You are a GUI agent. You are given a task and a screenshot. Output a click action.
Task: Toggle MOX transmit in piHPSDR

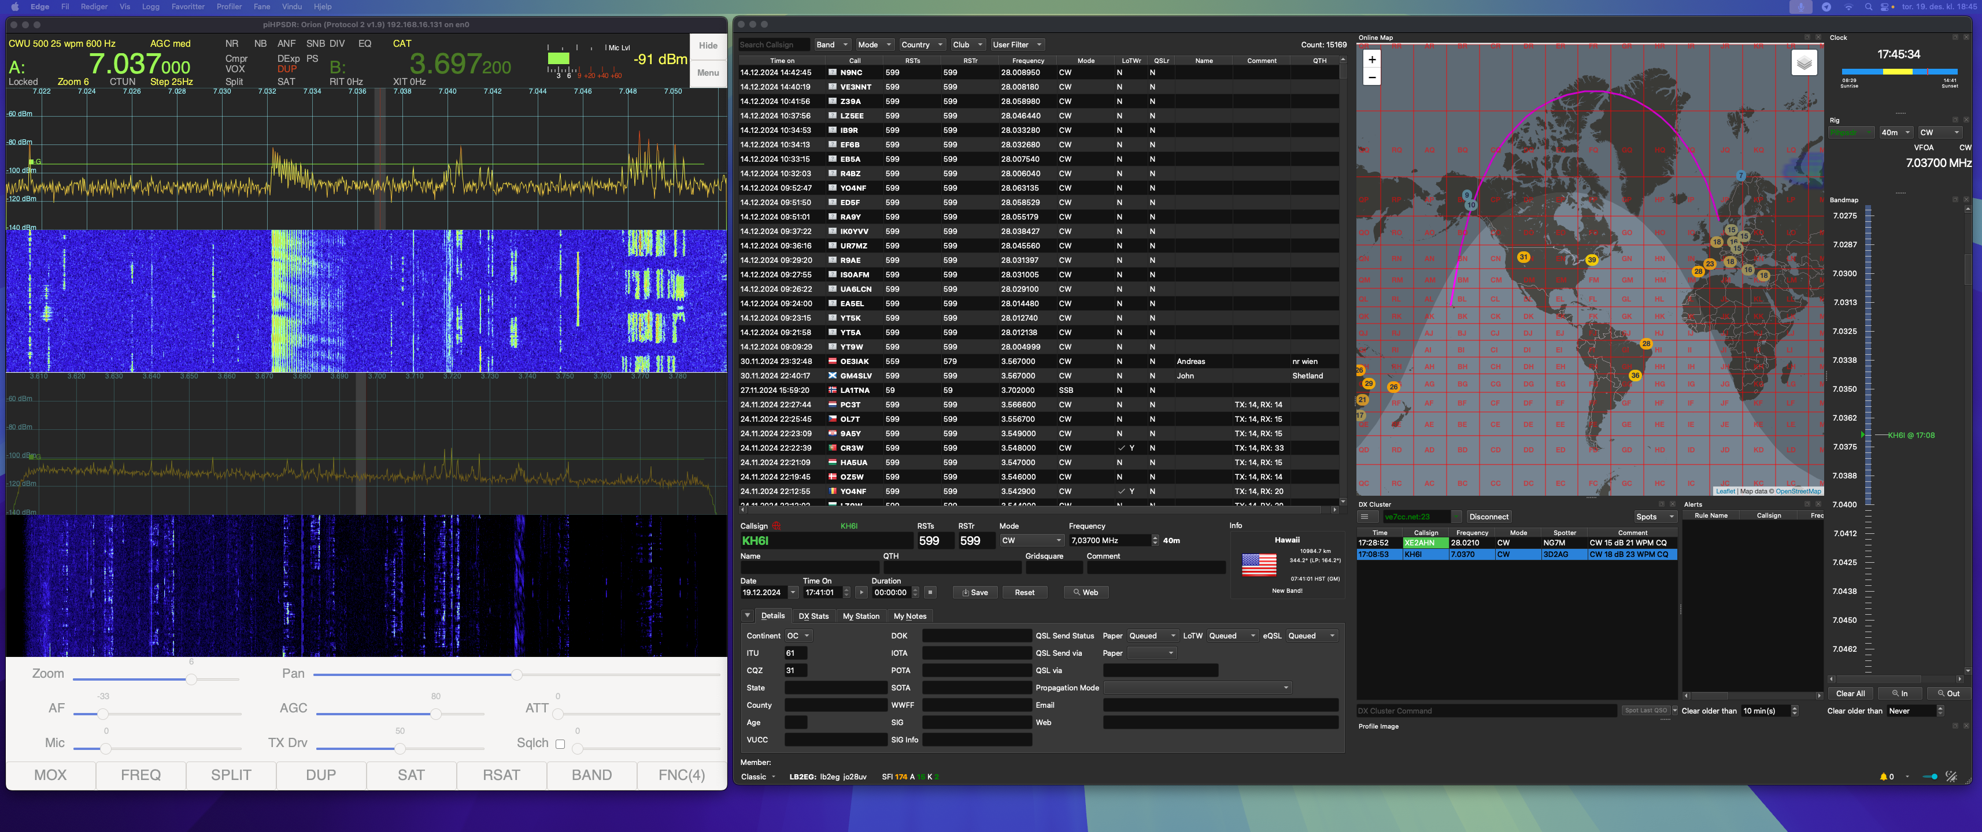(51, 775)
